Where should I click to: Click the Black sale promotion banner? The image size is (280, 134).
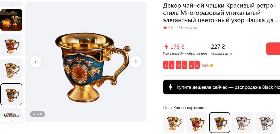[x=221, y=87]
